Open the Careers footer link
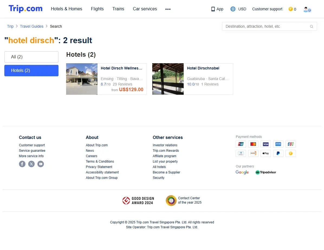Viewport: 324px width, 250px height. pyautogui.click(x=92, y=156)
